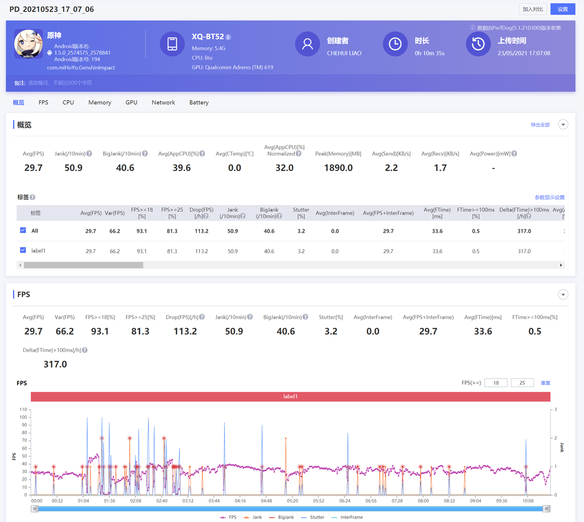Click the help icon next to Avg(Power)[mW]
584x522 pixels.
[x=514, y=154]
